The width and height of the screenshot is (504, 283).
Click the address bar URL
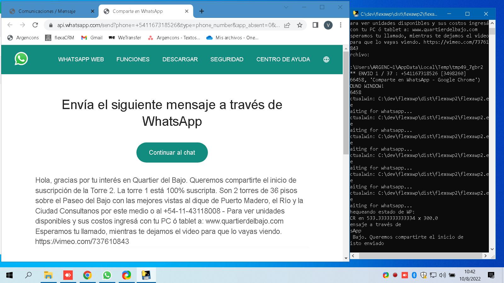click(x=168, y=25)
